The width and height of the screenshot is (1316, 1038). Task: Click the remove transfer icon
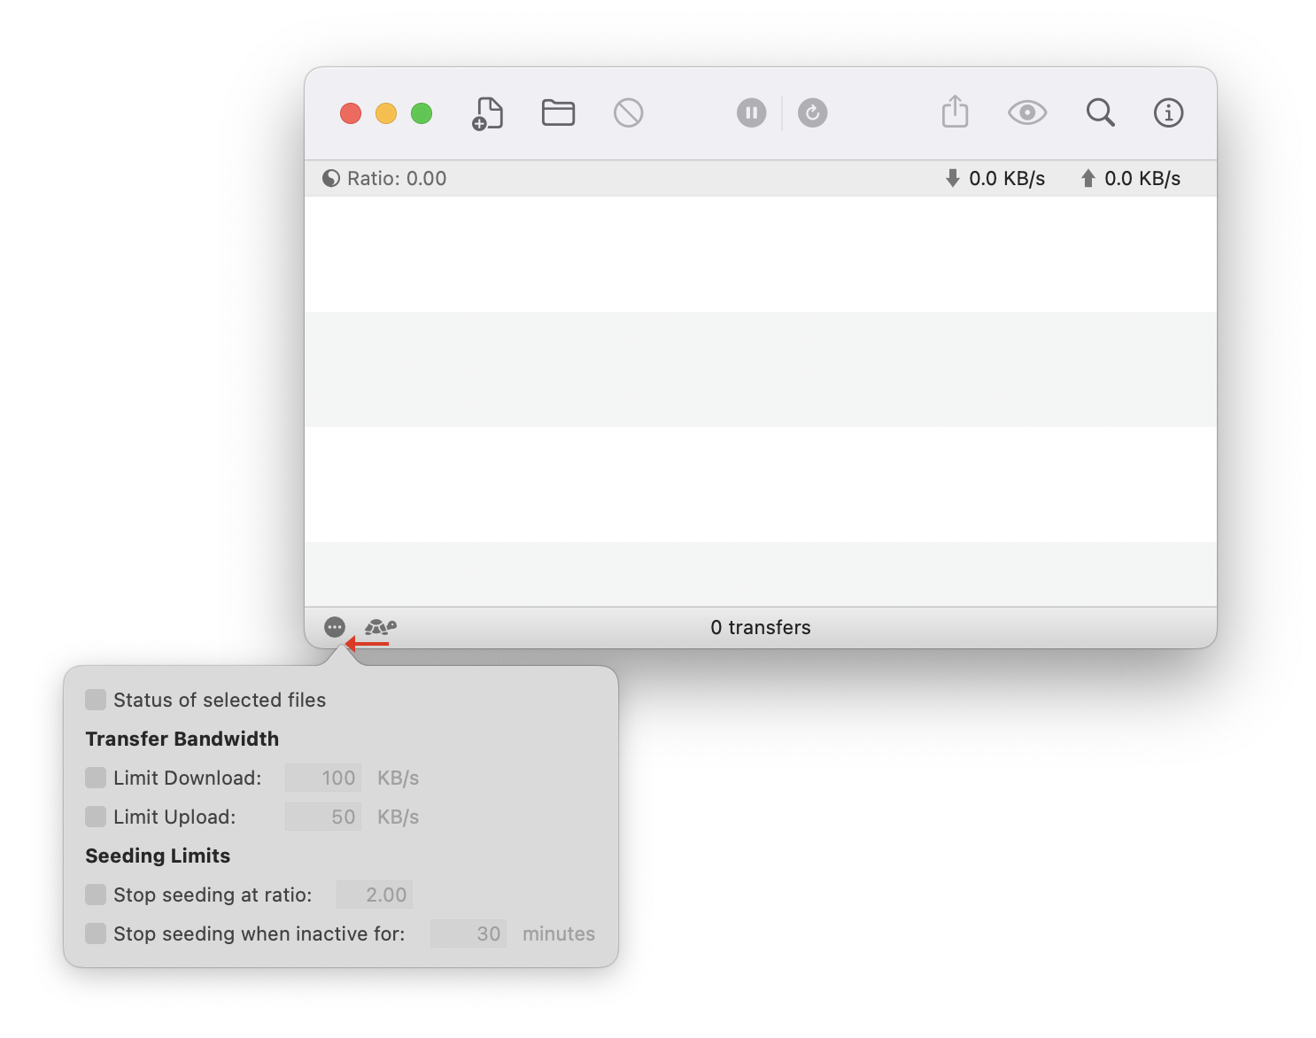(x=629, y=112)
